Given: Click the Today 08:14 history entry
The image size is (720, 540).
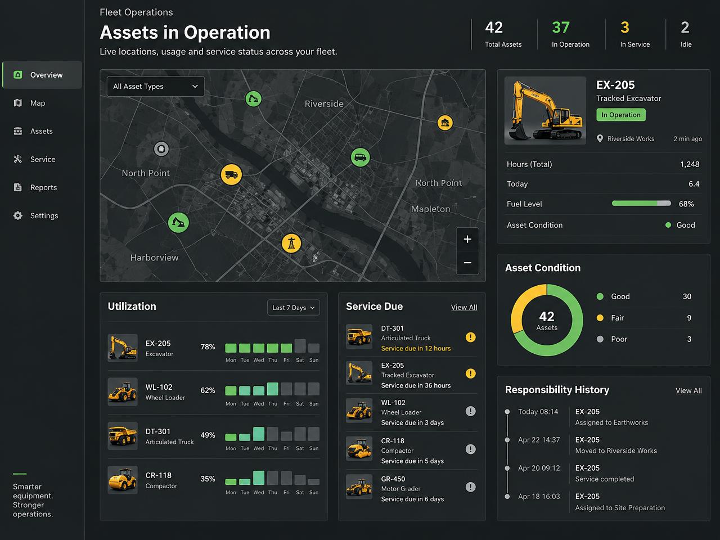Looking at the screenshot, I should [x=604, y=417].
